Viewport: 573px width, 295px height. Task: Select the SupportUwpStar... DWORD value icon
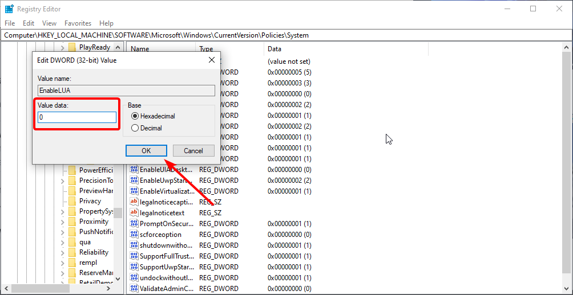coord(134,267)
